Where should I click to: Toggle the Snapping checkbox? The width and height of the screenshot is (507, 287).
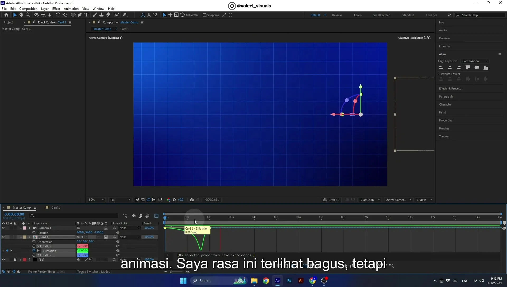pyautogui.click(x=204, y=15)
